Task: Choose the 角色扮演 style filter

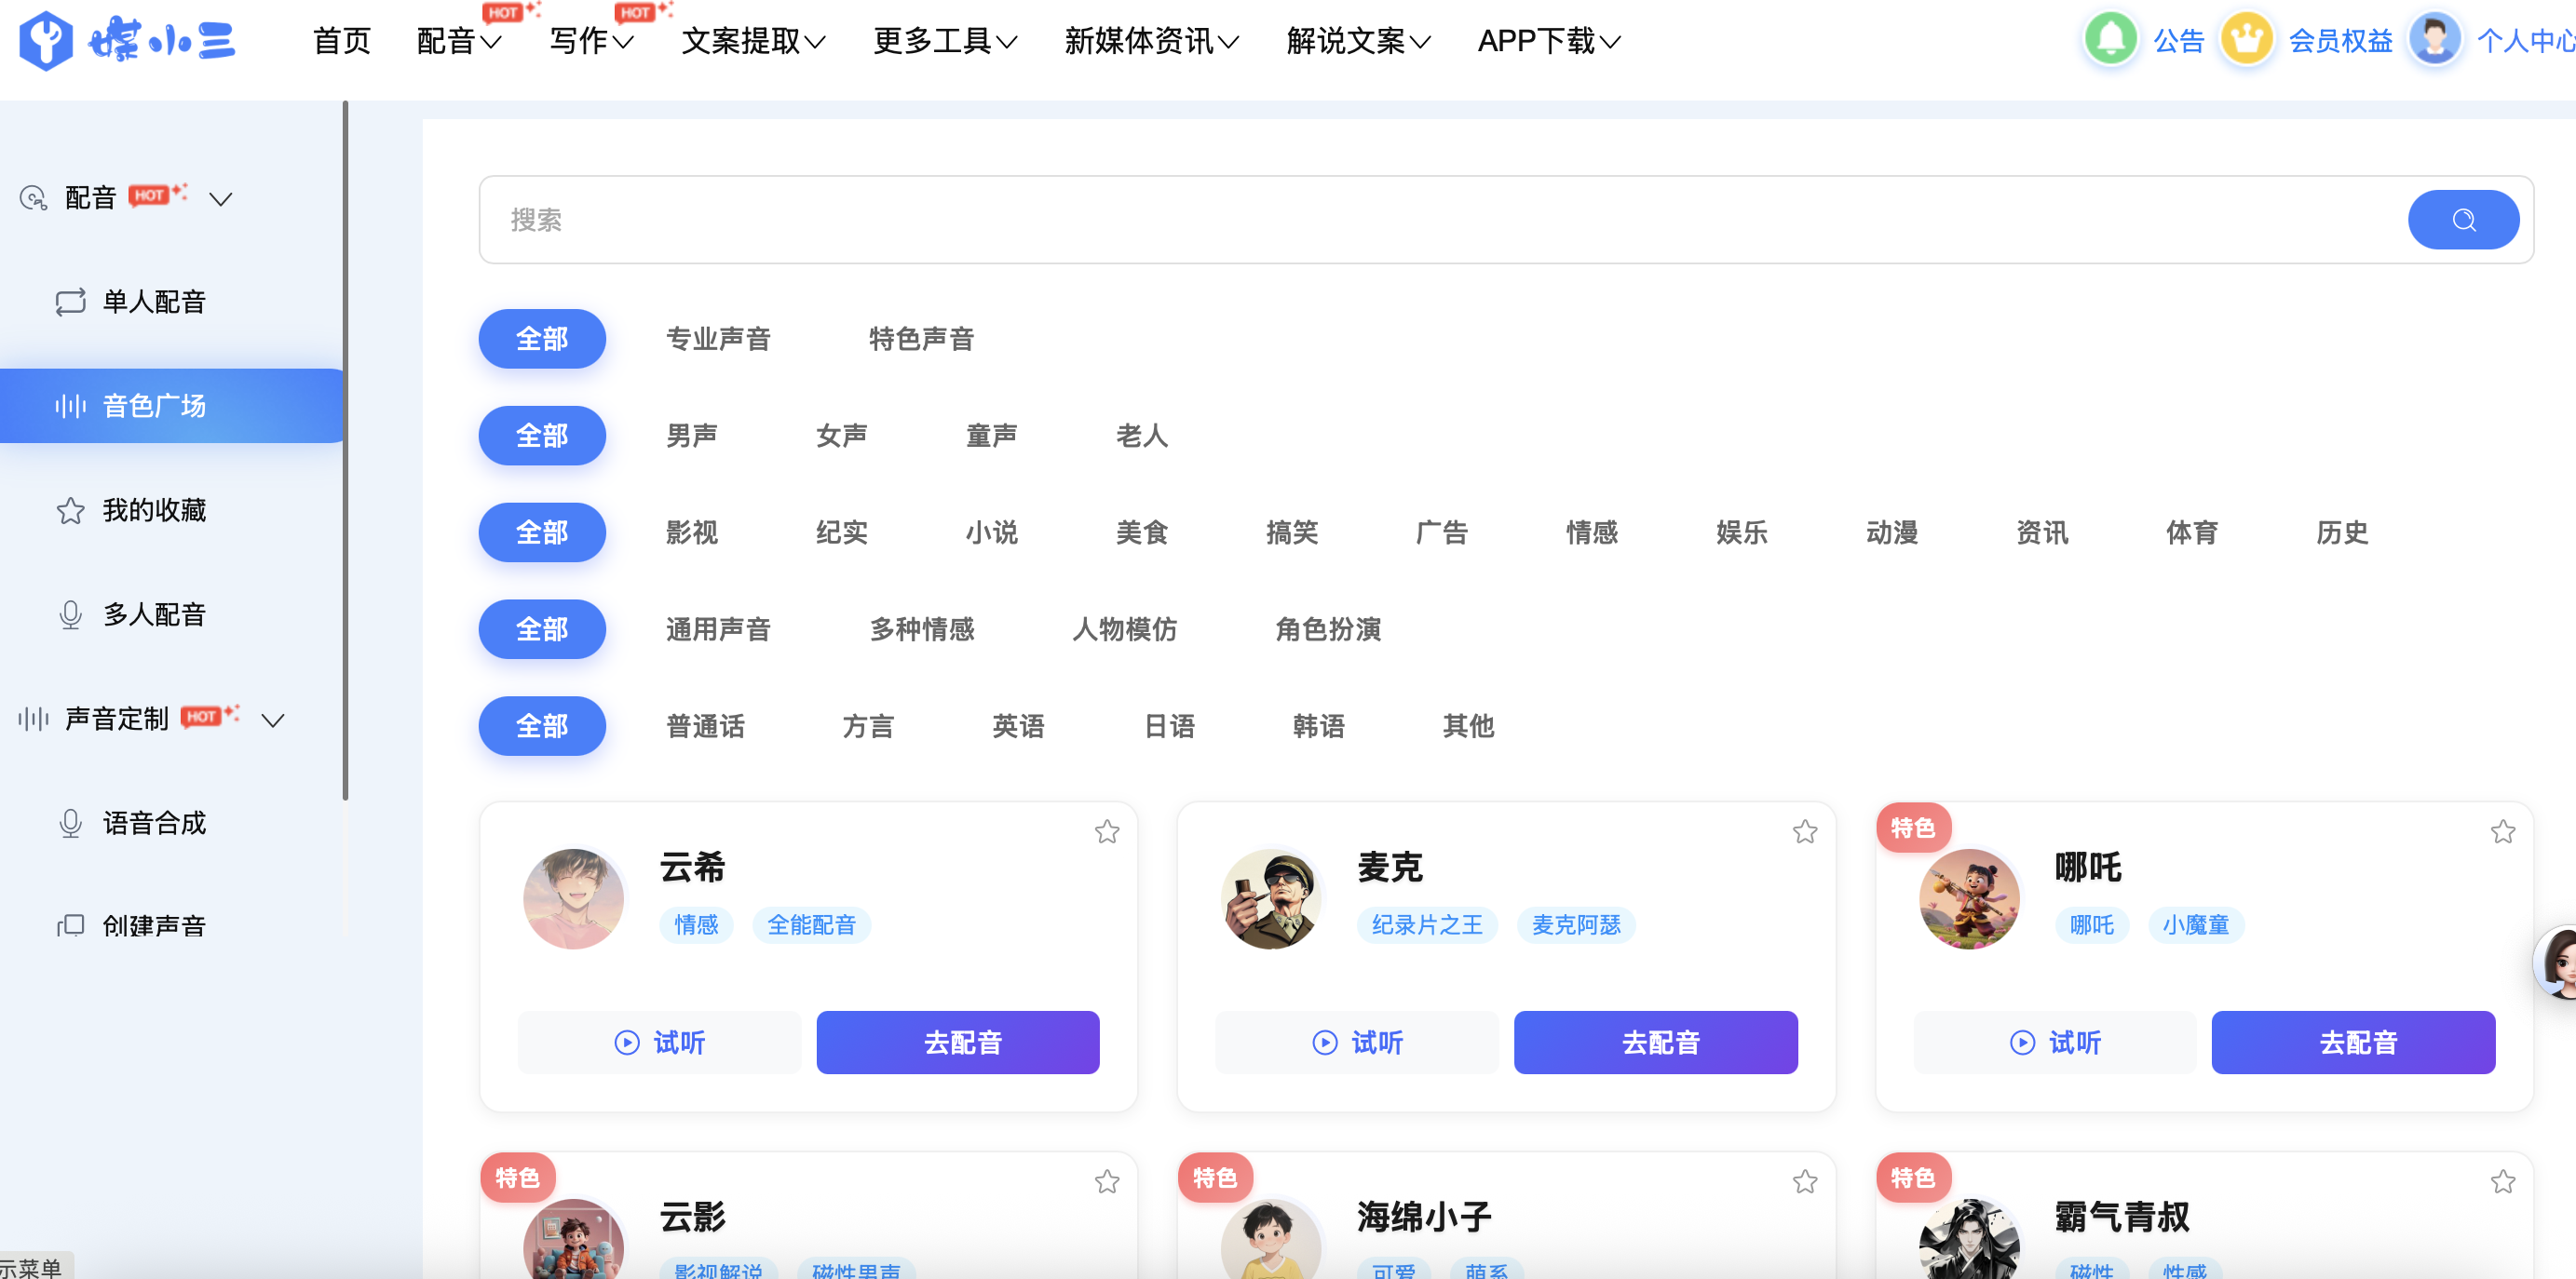Action: pyautogui.click(x=1327, y=629)
